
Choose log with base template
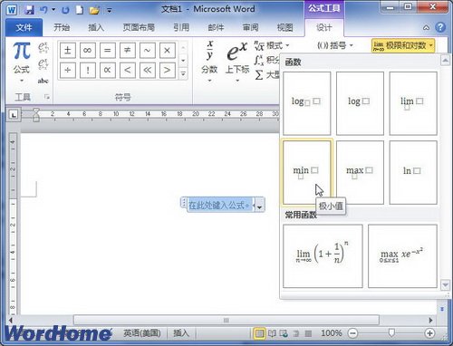point(306,103)
